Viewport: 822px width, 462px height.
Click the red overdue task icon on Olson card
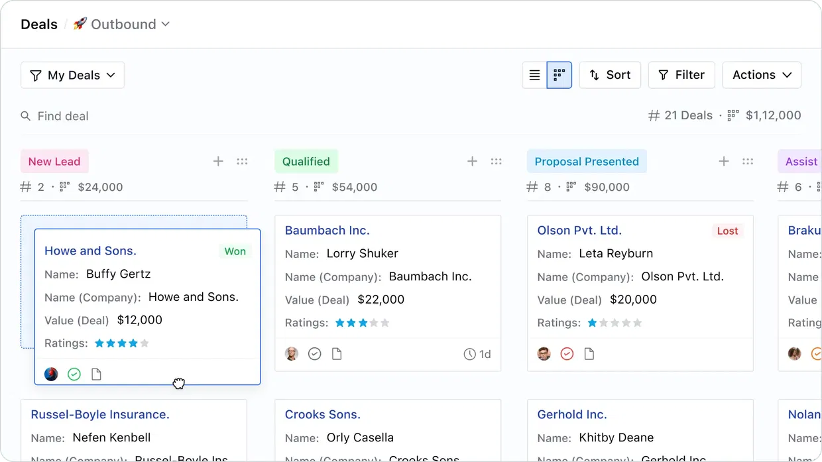point(567,353)
